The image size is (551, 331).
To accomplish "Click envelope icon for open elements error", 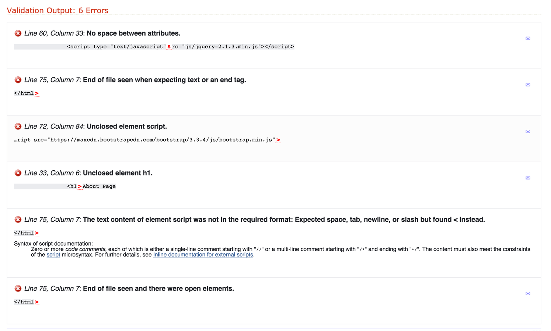I will 528,293.
